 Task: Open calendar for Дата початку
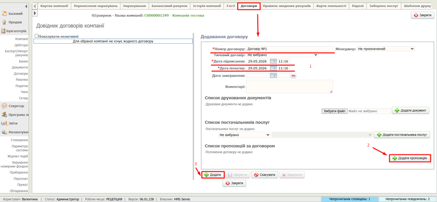coord(274,68)
